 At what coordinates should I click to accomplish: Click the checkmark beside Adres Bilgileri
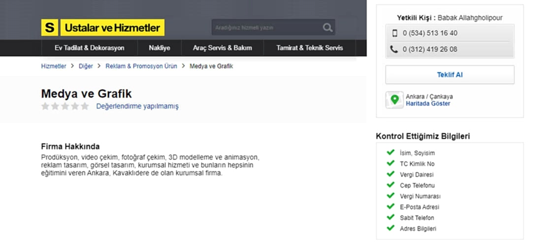coord(391,228)
